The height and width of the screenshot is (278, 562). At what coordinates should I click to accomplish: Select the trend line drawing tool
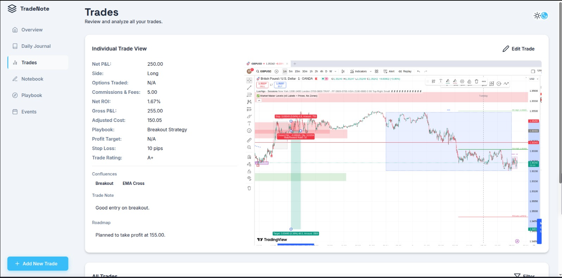[x=249, y=88]
